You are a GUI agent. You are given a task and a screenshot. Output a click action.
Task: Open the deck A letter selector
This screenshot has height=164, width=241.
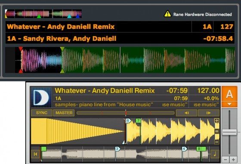229,94
